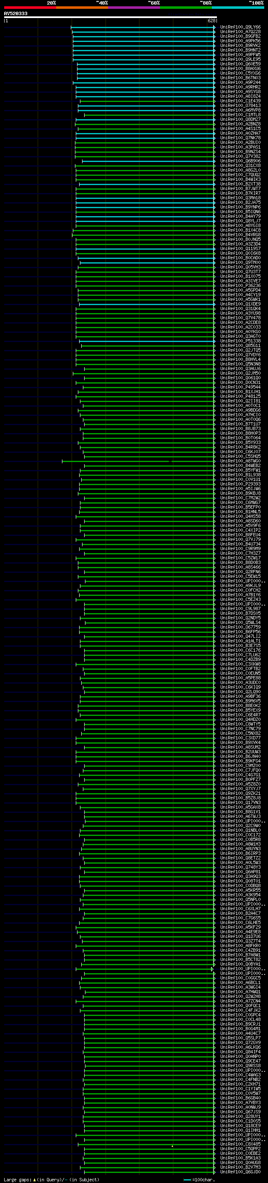Open hit UniRef100_A9PK56
Image resolution: width=268 pixels, height=1183 pixels.
pyautogui.click(x=240, y=41)
